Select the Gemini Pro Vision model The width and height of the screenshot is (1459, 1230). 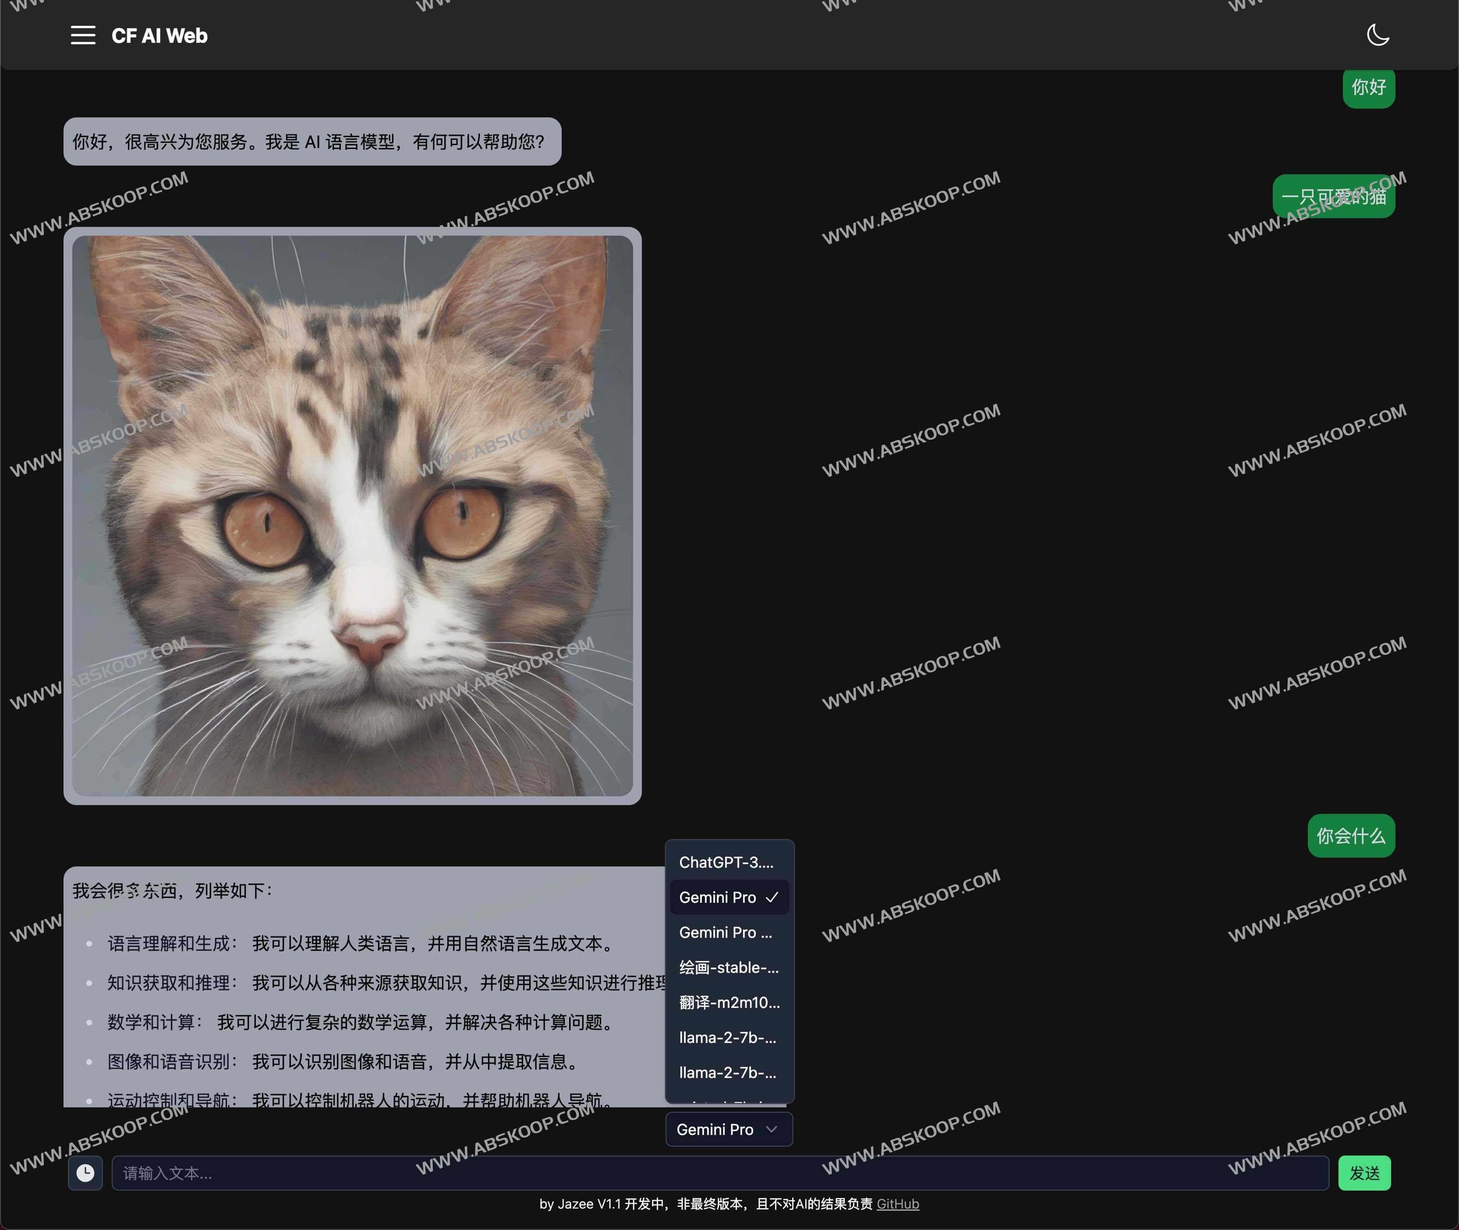point(727,932)
